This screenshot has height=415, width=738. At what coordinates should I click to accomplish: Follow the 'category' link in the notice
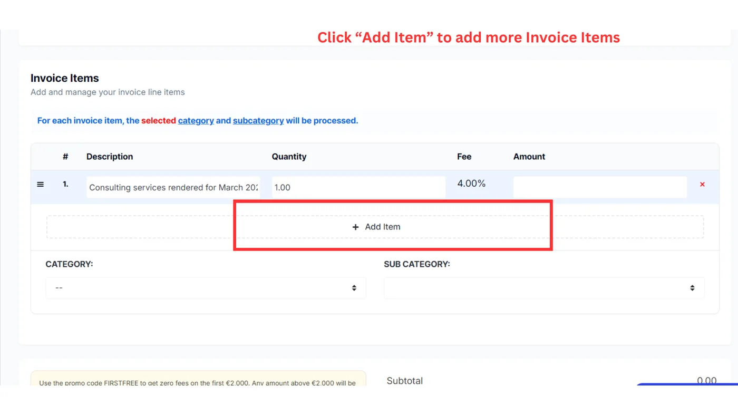(196, 121)
